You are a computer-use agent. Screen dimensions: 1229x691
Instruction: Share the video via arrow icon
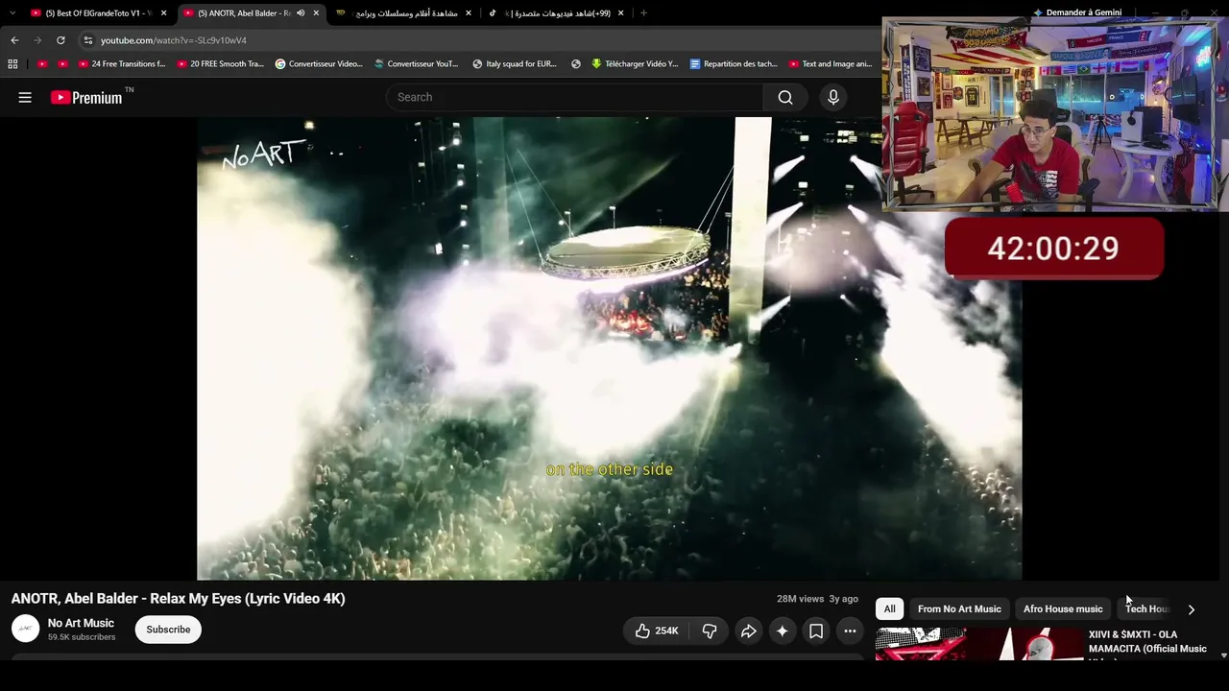point(748,631)
